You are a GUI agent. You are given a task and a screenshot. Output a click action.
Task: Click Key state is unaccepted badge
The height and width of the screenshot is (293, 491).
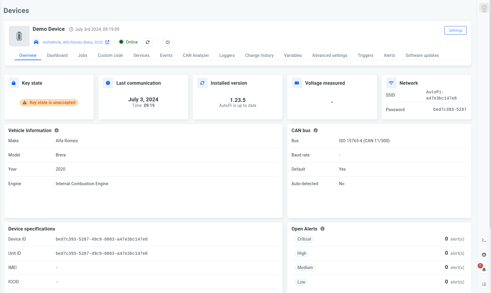(x=49, y=103)
